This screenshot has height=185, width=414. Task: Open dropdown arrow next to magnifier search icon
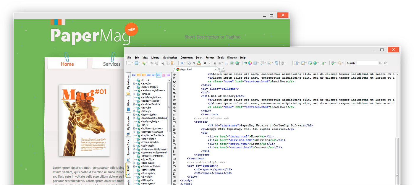coord(343,63)
